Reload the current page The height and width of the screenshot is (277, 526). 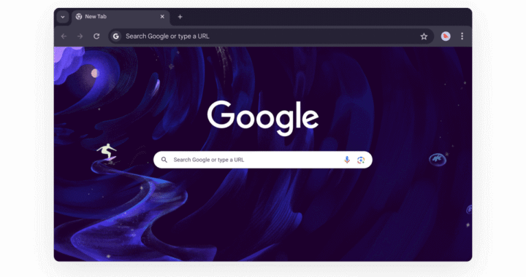96,36
